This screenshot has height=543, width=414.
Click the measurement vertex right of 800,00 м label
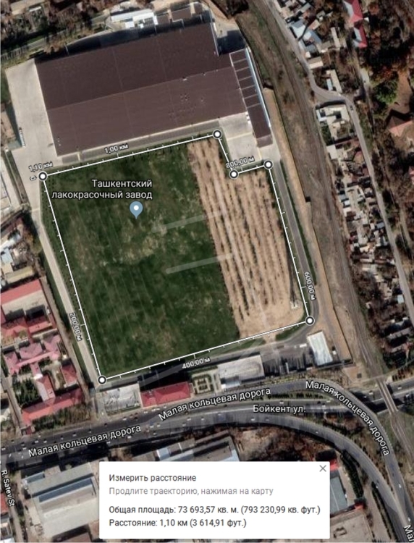pos(269,164)
